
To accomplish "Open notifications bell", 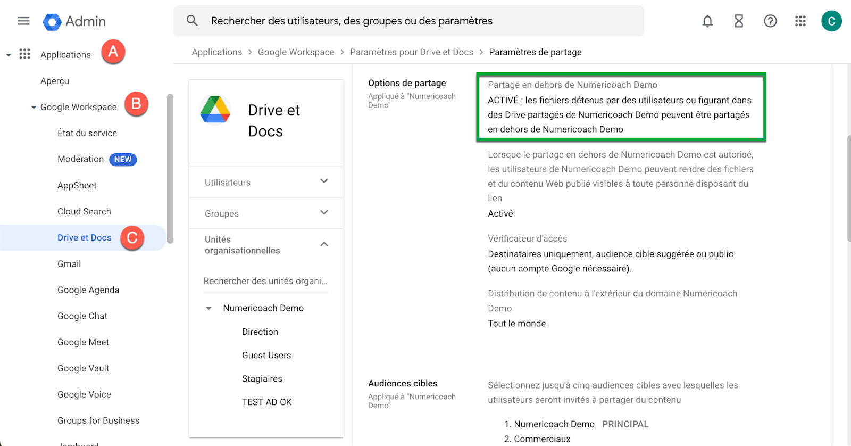I will click(x=707, y=21).
